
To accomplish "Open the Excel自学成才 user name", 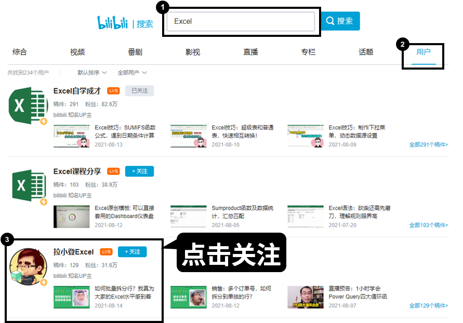I will [77, 91].
